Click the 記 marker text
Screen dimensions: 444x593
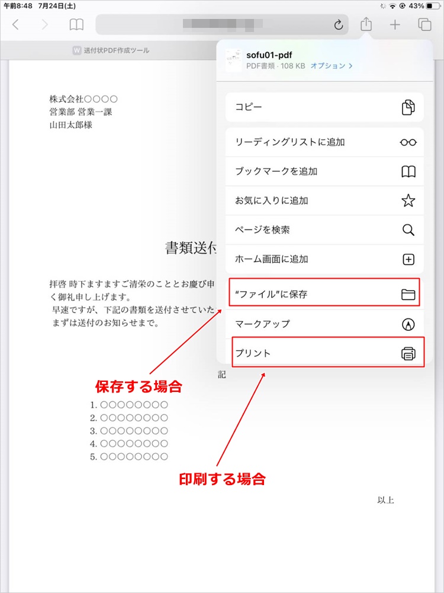click(x=221, y=375)
